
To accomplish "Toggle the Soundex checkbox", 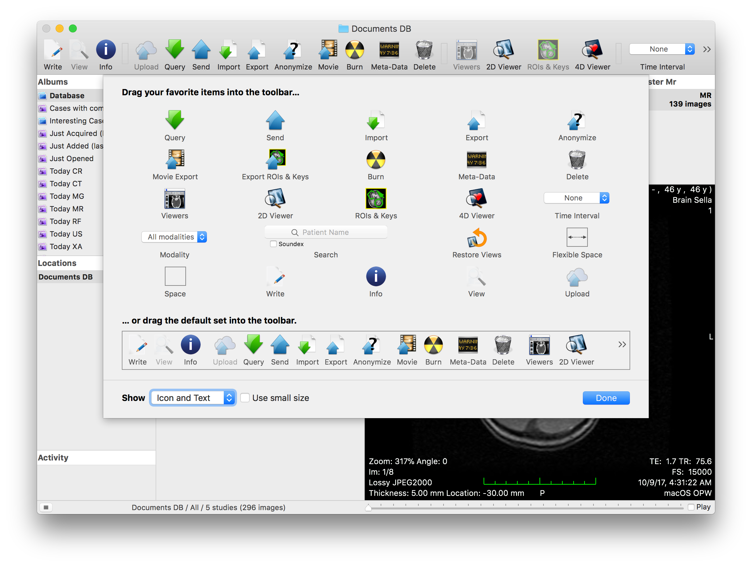I will 273,244.
